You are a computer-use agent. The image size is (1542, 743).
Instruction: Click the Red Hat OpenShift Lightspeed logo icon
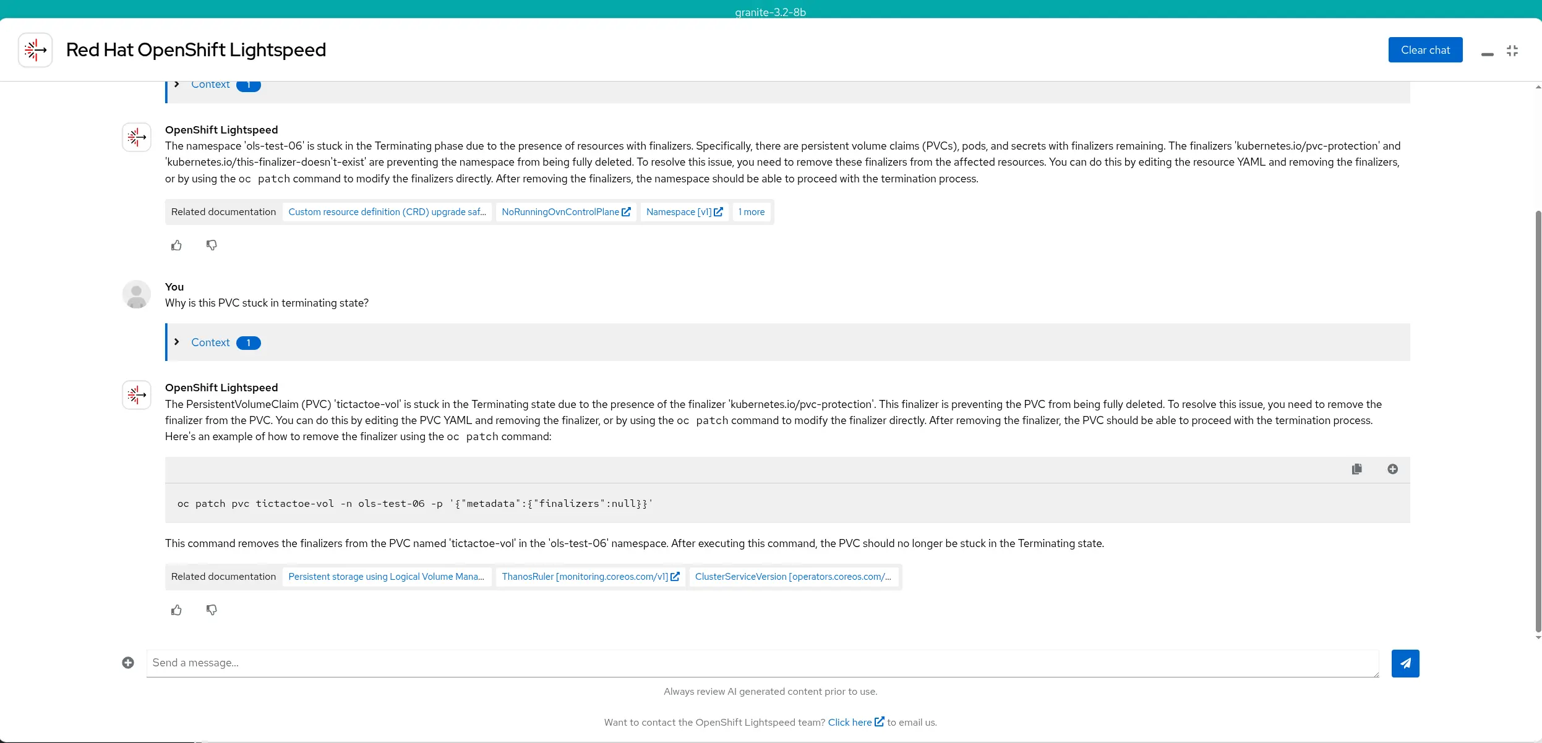tap(35, 50)
